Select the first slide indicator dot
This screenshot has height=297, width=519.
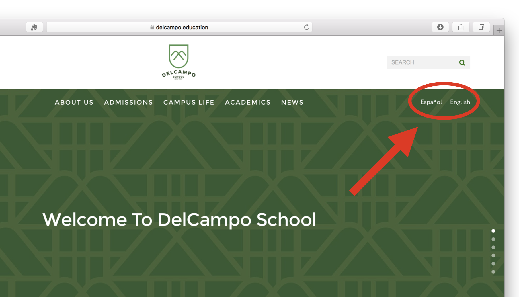click(x=493, y=231)
